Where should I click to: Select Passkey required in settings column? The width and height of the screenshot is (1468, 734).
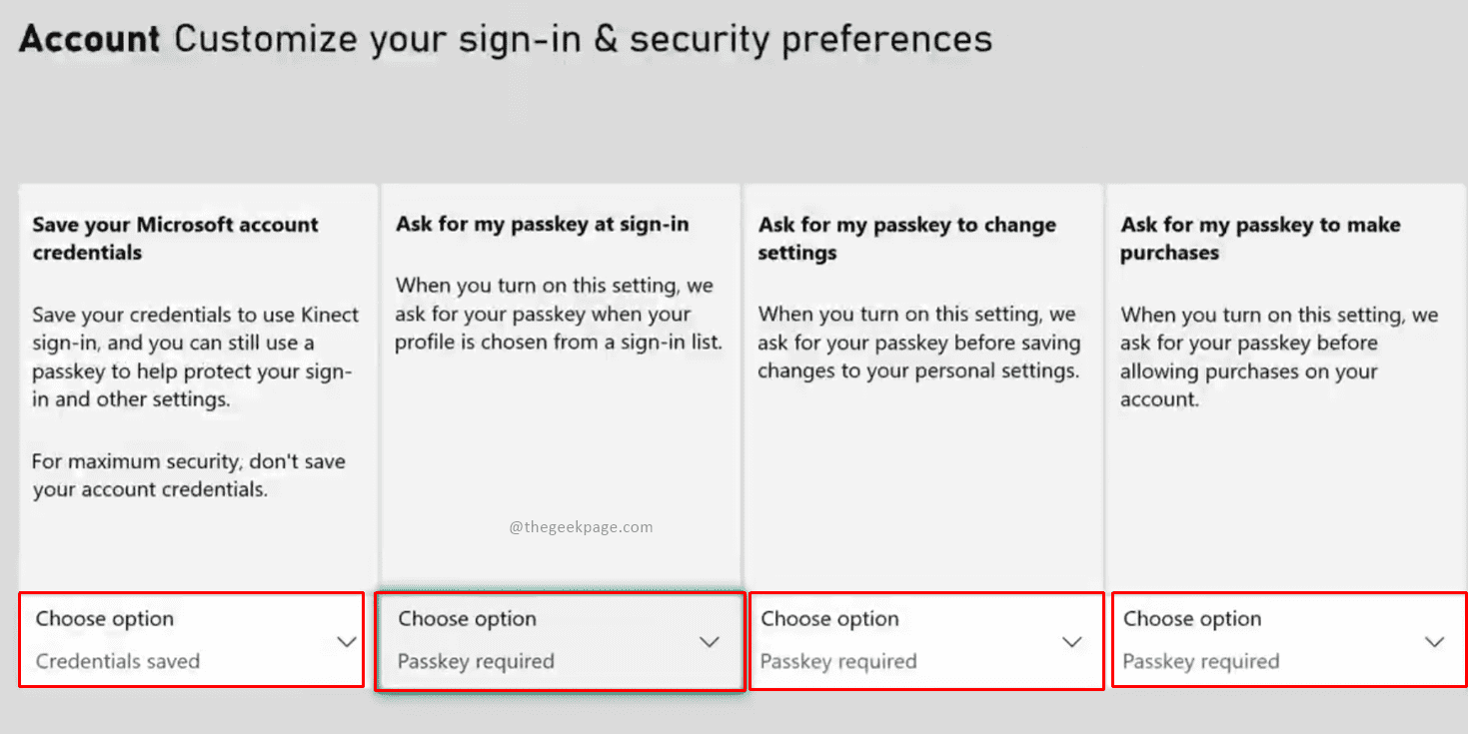point(837,661)
